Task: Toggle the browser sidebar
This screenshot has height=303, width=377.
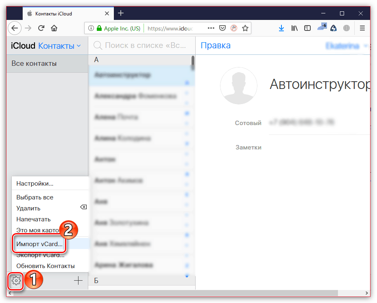Action: tap(307, 28)
